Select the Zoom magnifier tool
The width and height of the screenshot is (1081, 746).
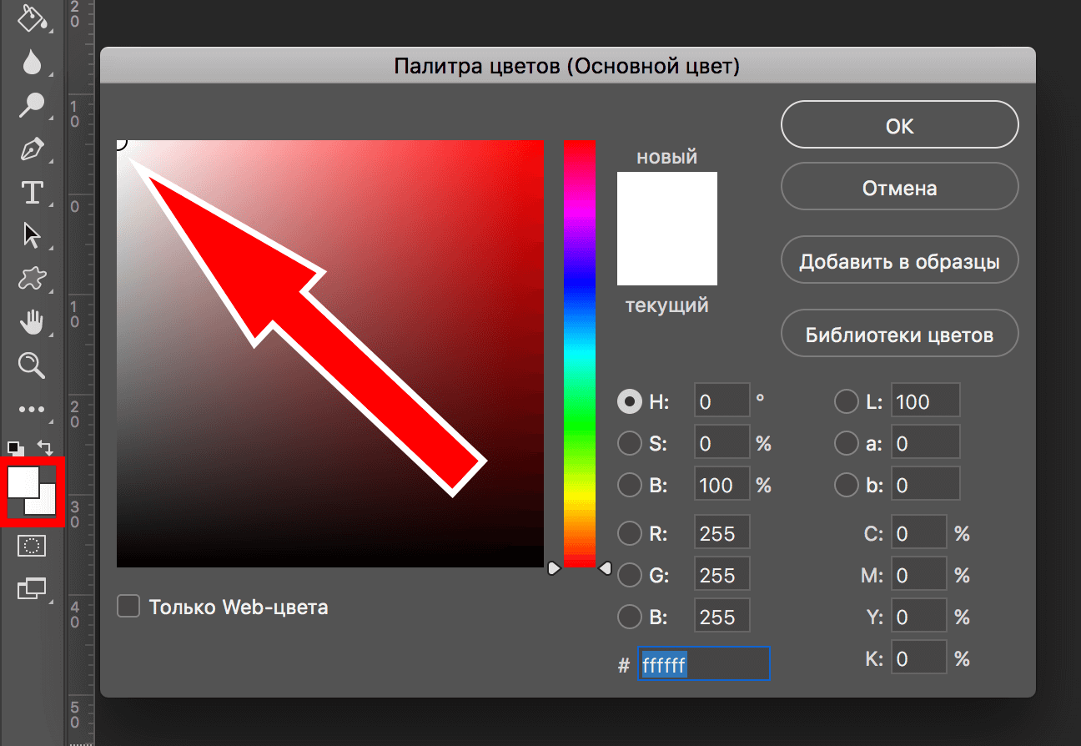tap(31, 365)
